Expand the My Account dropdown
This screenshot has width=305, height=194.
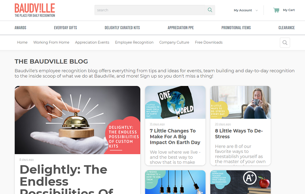pos(246,10)
